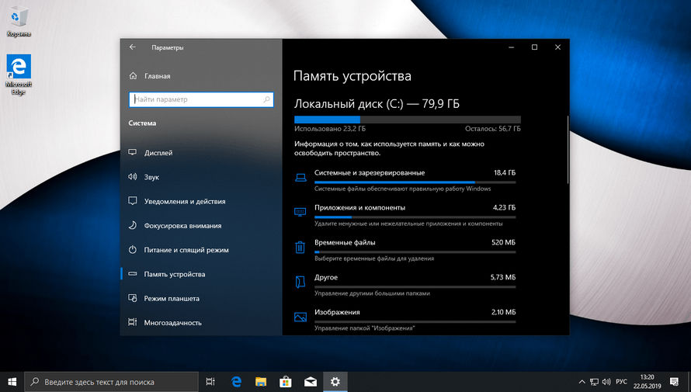
Task: Open Другое storage category
Action: pyautogui.click(x=326, y=277)
